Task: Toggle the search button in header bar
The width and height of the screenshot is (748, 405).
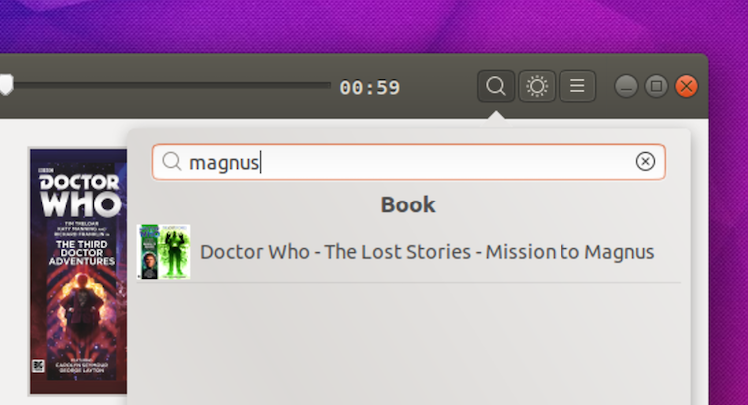Action: point(496,87)
